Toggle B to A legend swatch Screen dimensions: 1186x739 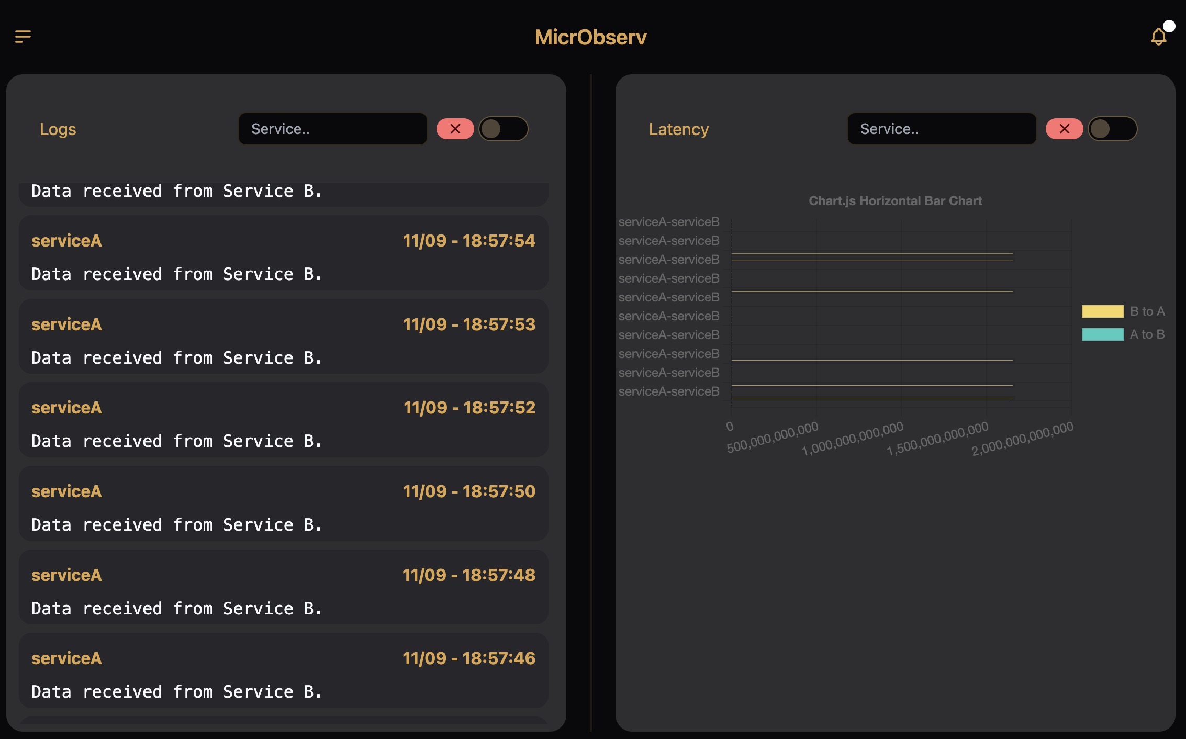click(x=1102, y=311)
